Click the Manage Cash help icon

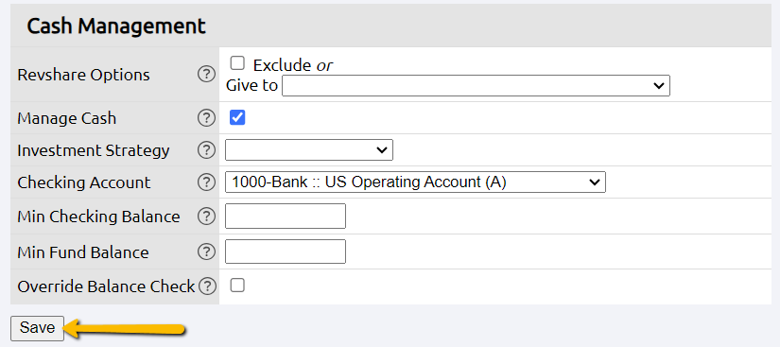coord(206,118)
